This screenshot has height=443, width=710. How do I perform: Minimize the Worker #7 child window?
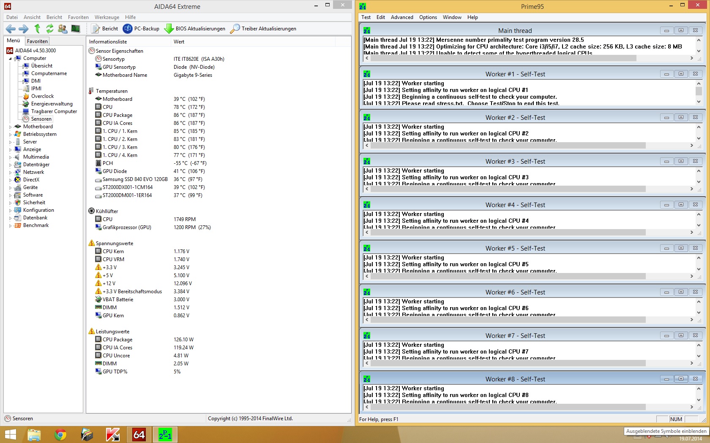point(666,335)
